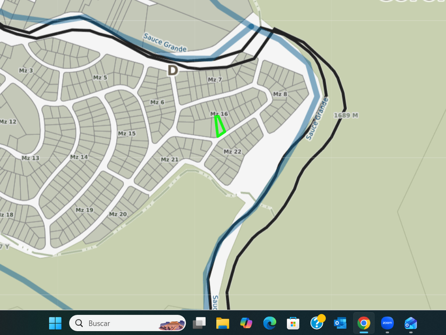Click the Mz 7 block label
Viewport: 446px width, 335px height.
tap(215, 80)
